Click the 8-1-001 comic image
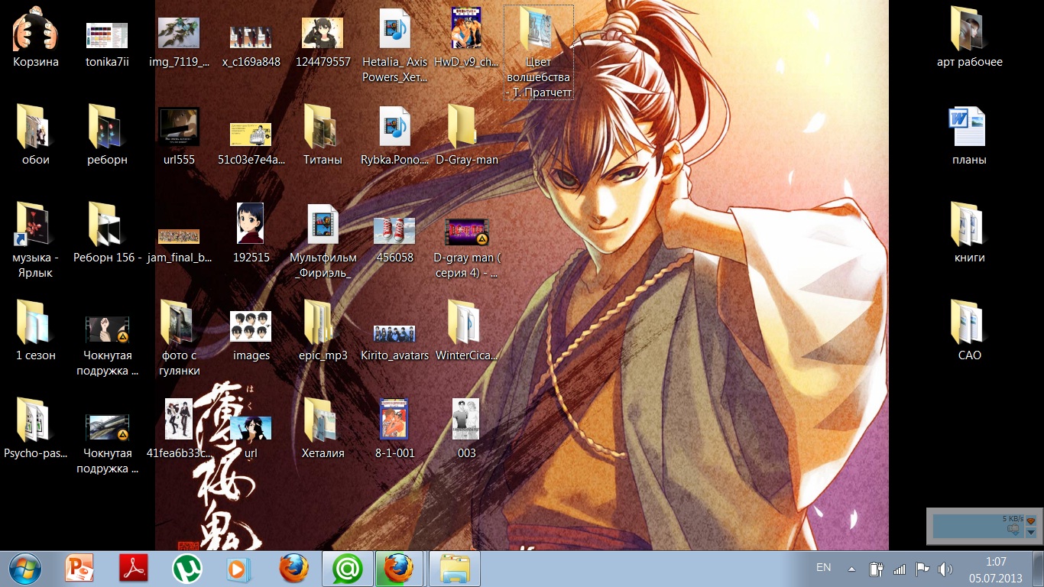Screen dimensions: 1044x587 395,430
